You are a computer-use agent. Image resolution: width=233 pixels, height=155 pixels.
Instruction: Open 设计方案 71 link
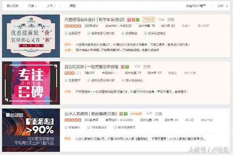point(133,73)
